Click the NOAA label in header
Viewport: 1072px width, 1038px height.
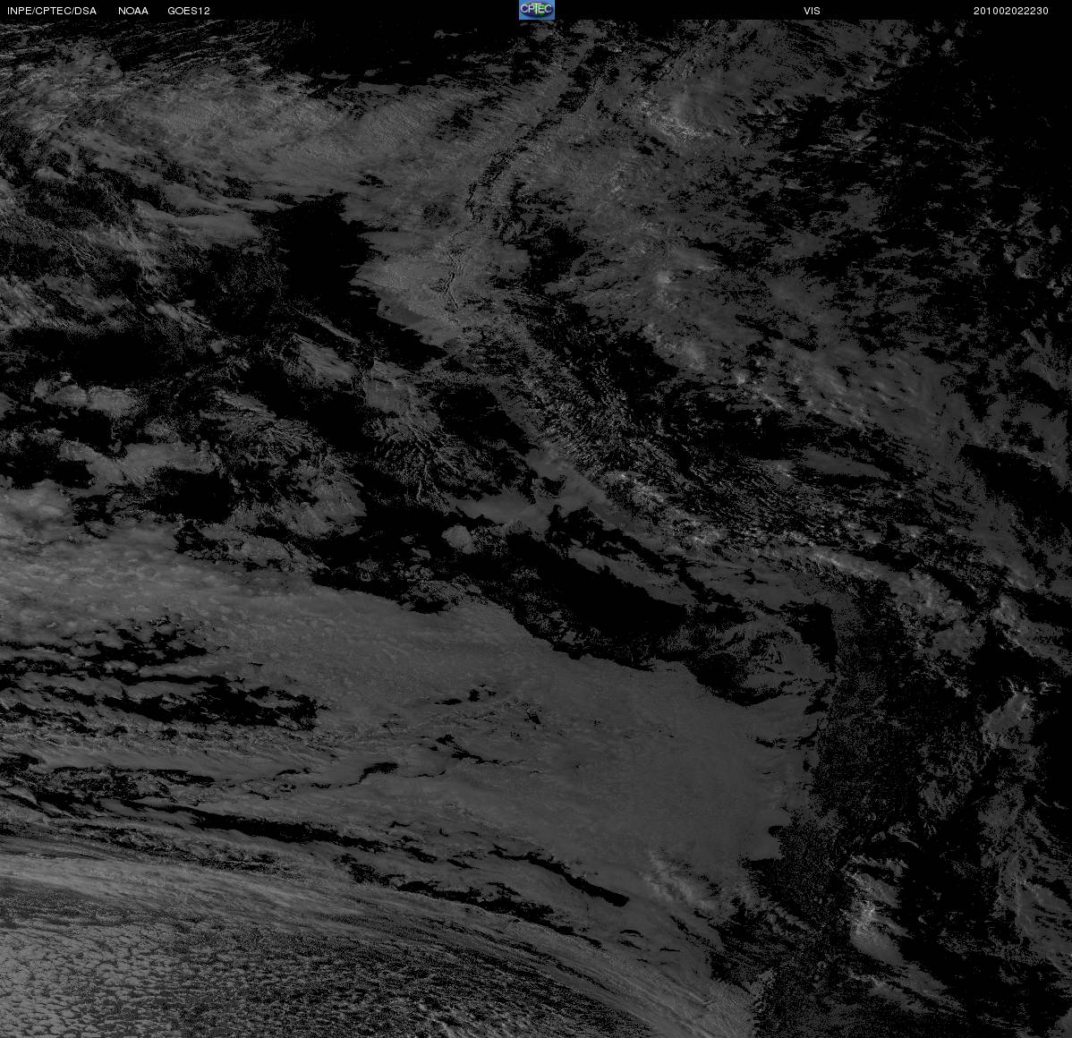(133, 11)
